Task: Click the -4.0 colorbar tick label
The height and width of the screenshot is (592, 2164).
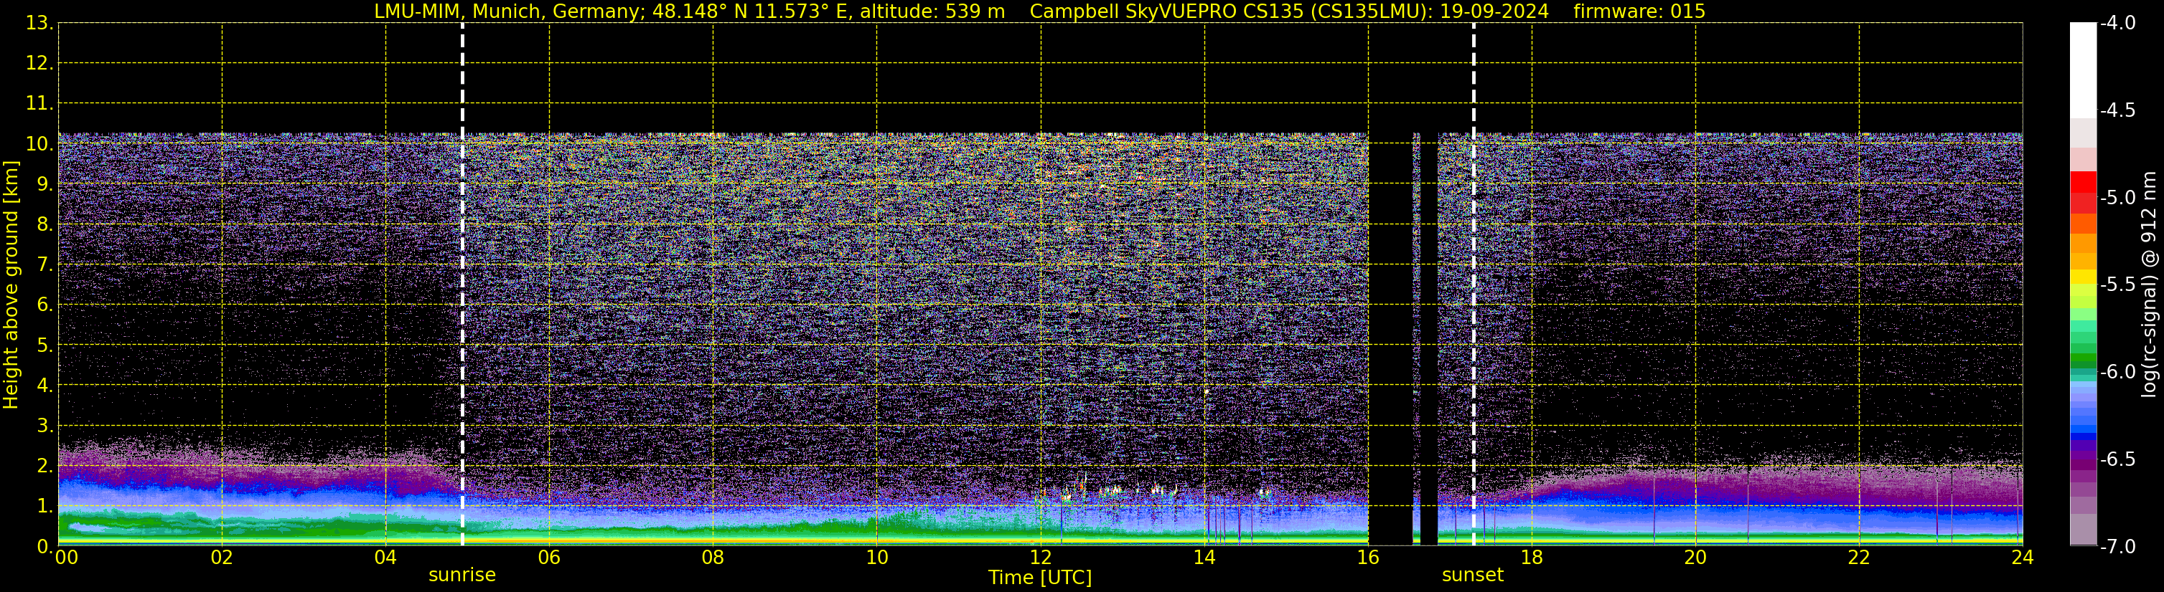Action: point(2118,23)
